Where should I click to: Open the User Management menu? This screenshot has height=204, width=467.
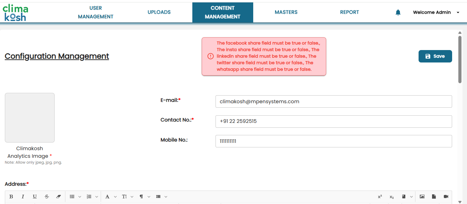[95, 12]
